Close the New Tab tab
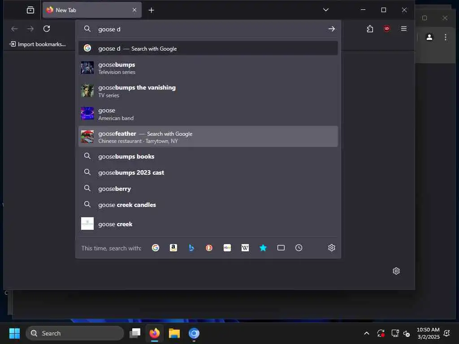This screenshot has width=459, height=344. (x=134, y=10)
